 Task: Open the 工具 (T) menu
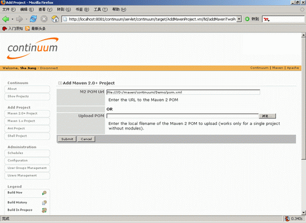click(x=101, y=9)
